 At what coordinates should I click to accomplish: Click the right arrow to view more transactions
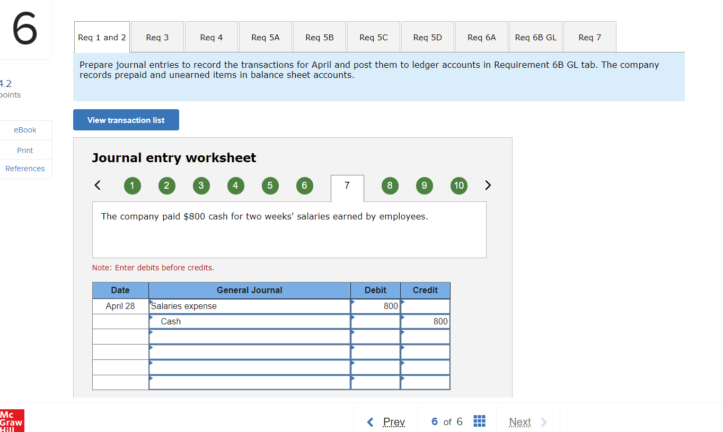[x=488, y=185]
